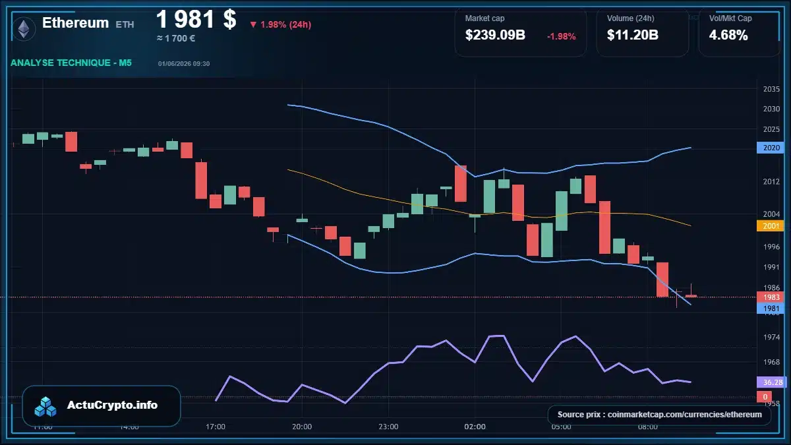Click the red down-triangle change indicator
This screenshot has height=445, width=791.
coord(253,24)
